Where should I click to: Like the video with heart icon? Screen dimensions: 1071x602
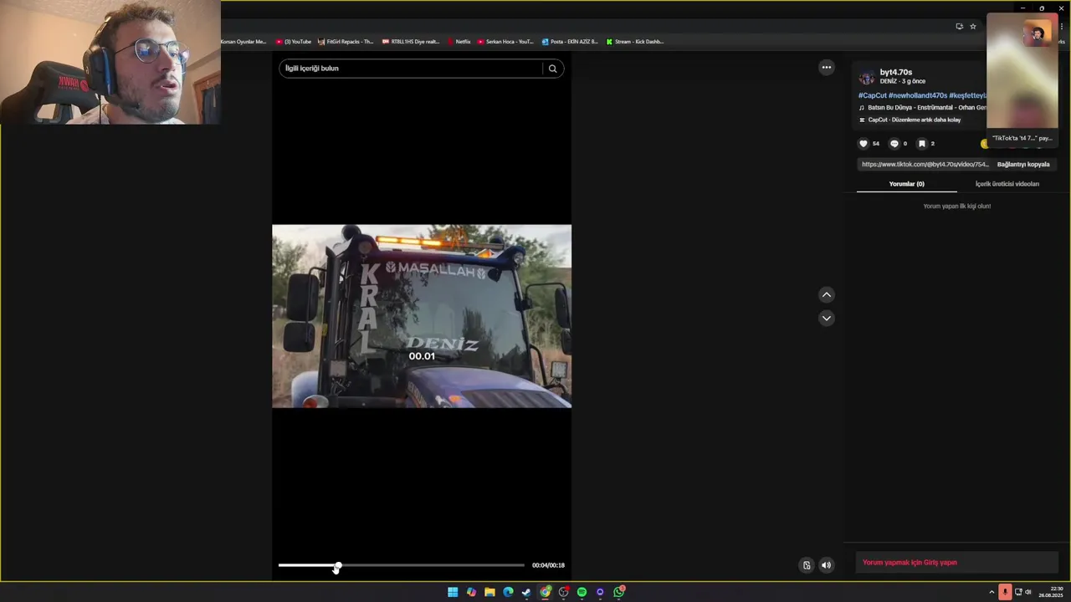[x=864, y=144]
